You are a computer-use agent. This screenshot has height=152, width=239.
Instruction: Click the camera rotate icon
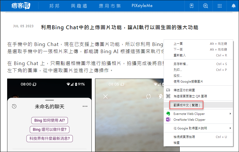(x=149, y=96)
